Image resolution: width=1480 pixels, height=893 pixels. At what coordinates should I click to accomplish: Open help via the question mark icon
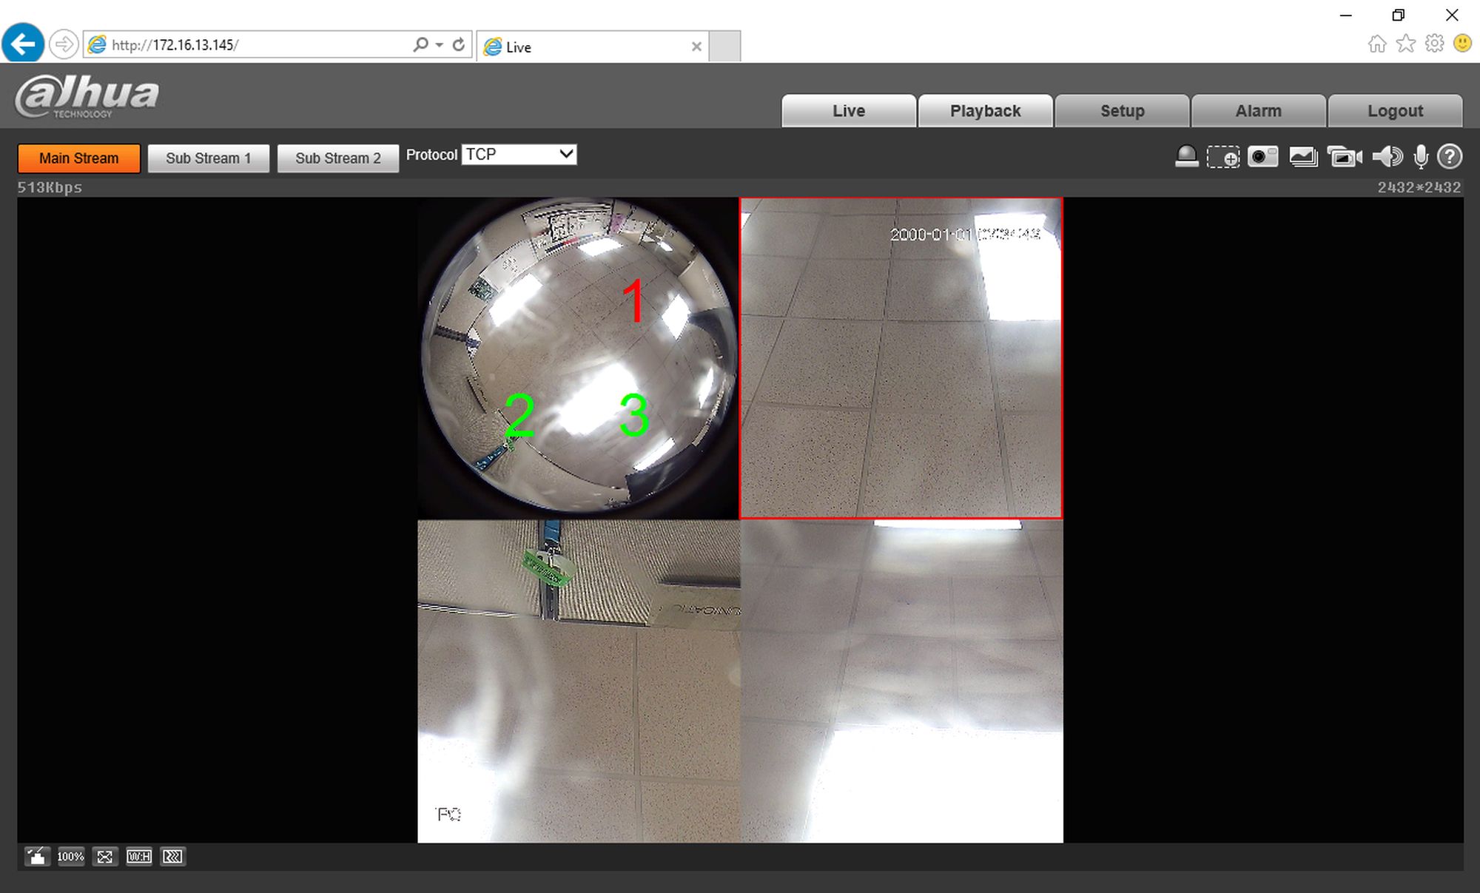click(x=1450, y=157)
